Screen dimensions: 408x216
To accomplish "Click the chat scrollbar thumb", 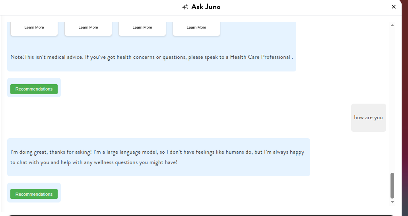I will coord(392,185).
